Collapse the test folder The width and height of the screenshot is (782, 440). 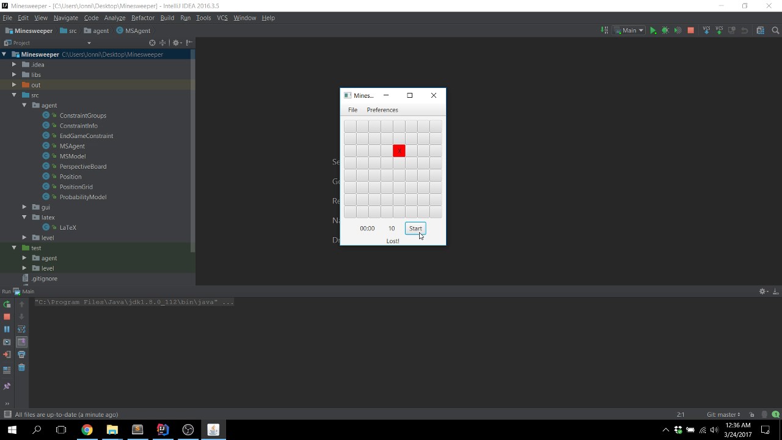14,248
